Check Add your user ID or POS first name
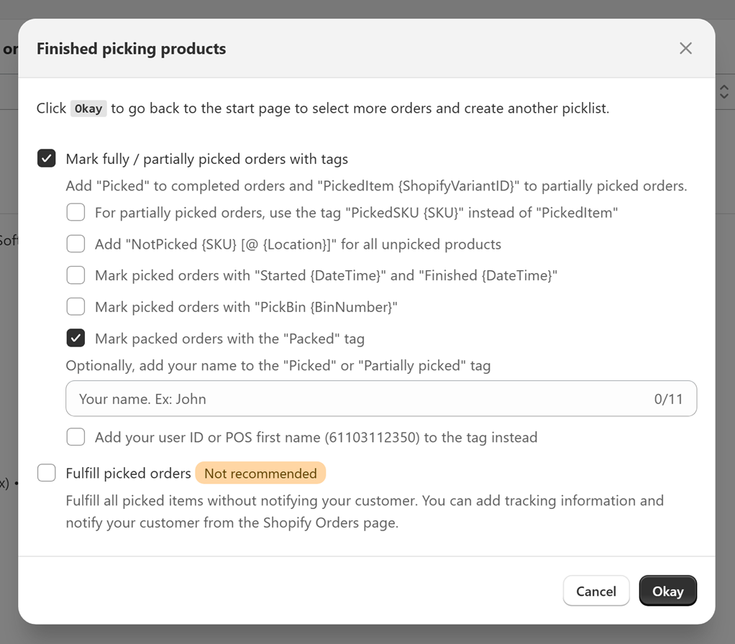Viewport: 735px width, 644px height. [x=76, y=437]
